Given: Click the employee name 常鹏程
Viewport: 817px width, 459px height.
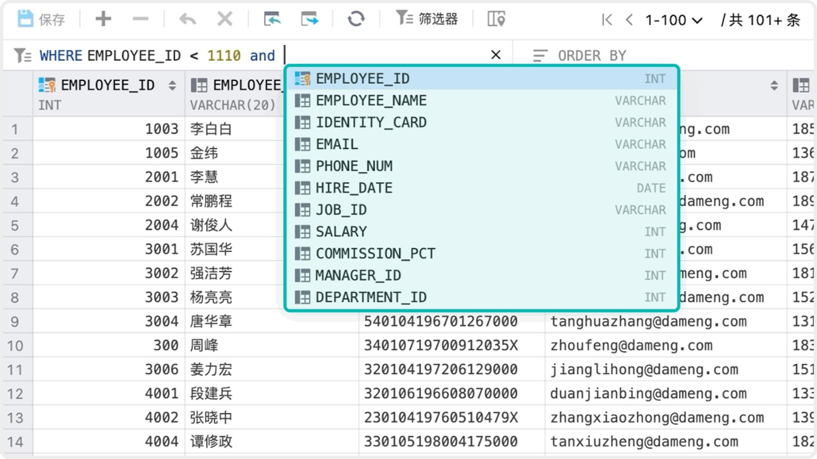Looking at the screenshot, I should click(x=211, y=201).
